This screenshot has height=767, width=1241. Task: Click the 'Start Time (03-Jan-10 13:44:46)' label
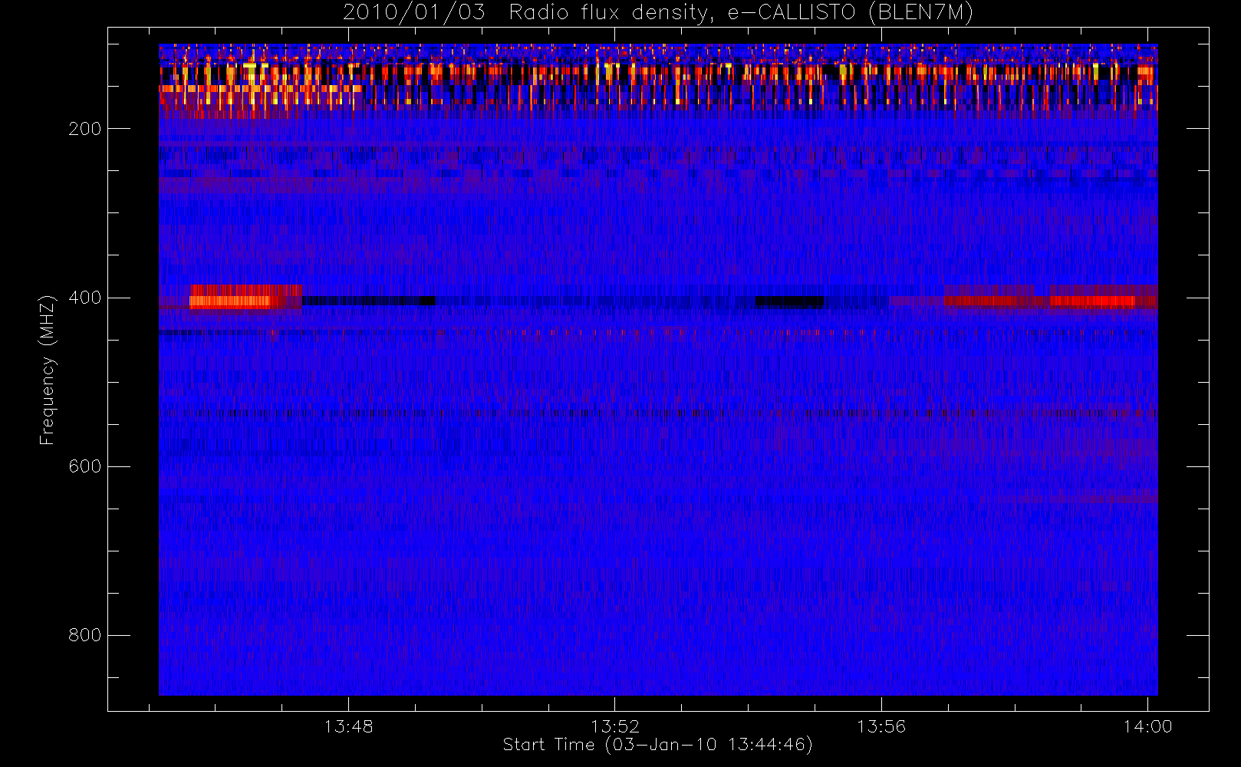(x=657, y=745)
